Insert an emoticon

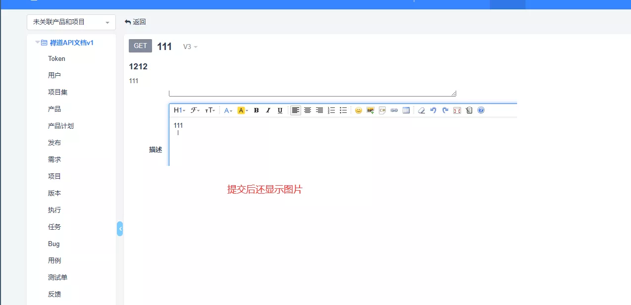[359, 110]
